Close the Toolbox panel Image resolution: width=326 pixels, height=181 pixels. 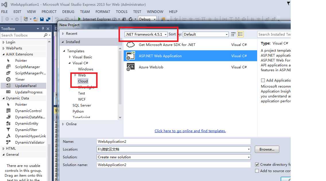click(x=48, y=28)
